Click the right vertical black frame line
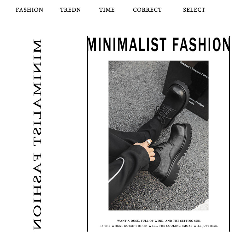Image resolution: width=249 pixels, height=248 pixels. click(x=229, y=133)
